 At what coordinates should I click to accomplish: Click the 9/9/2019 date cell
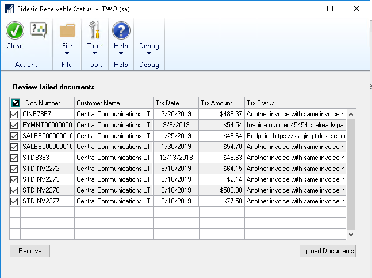[176, 125]
